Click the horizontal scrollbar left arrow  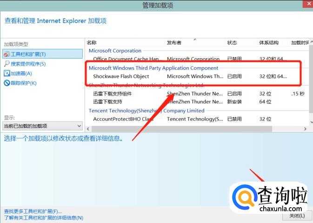coord(88,129)
